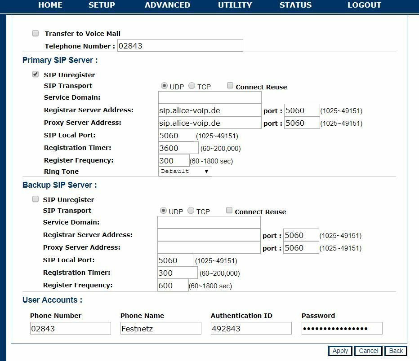Click Primary Service Domain input field

(x=210, y=97)
